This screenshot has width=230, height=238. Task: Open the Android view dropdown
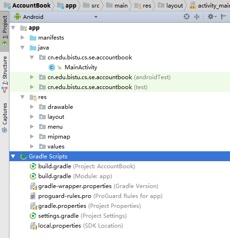tap(56, 17)
